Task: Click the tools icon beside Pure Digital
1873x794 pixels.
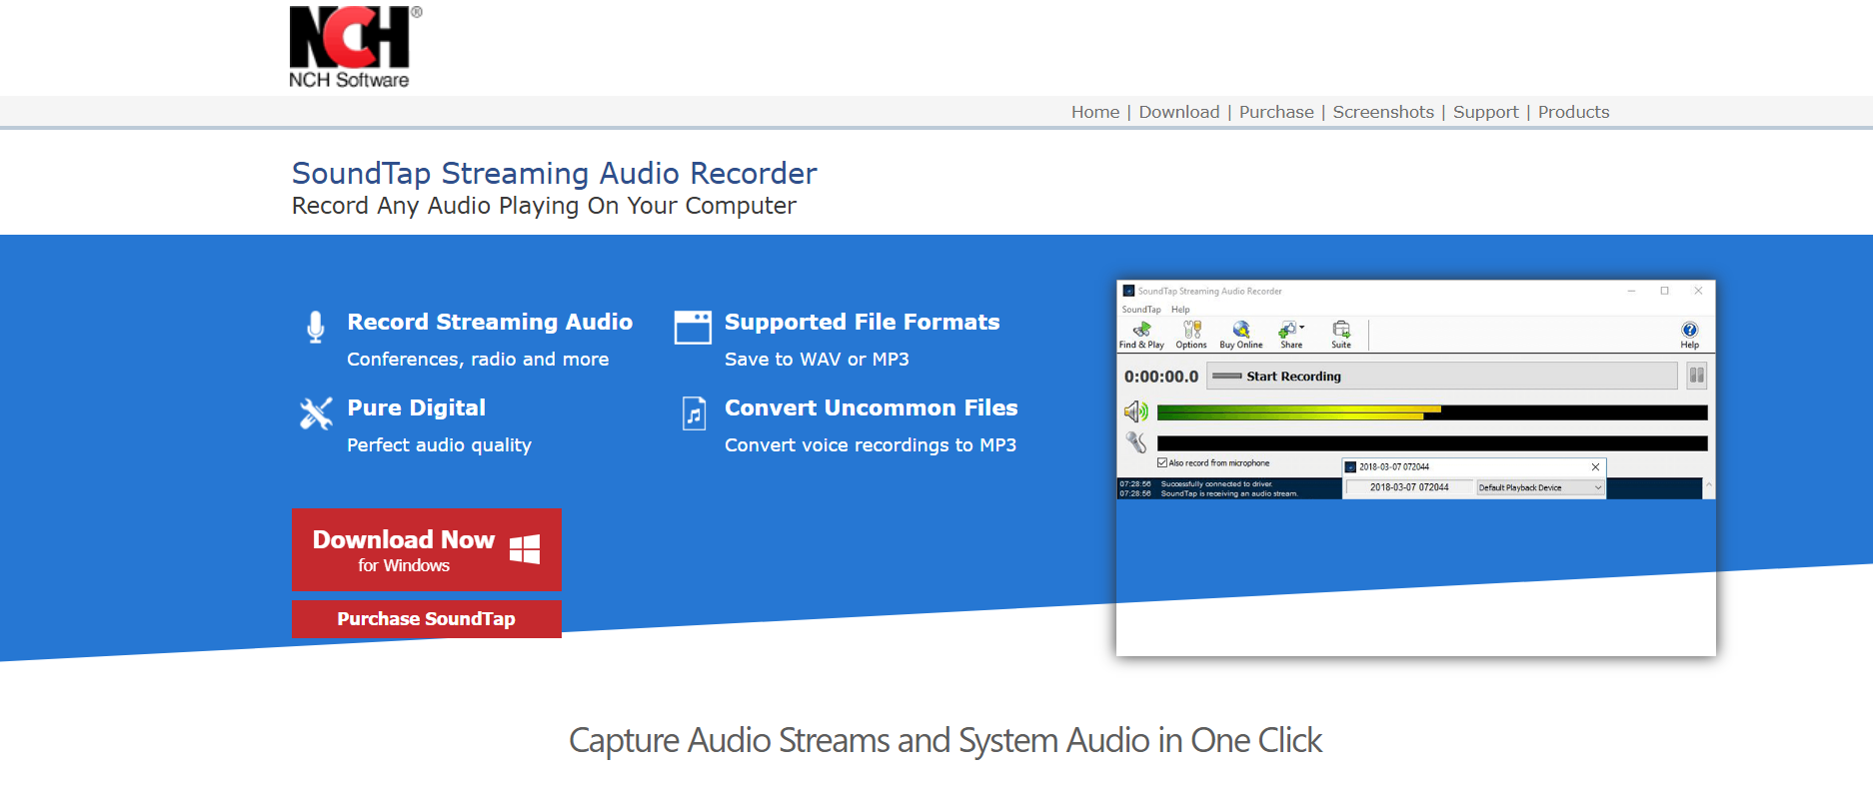Action: tap(316, 412)
